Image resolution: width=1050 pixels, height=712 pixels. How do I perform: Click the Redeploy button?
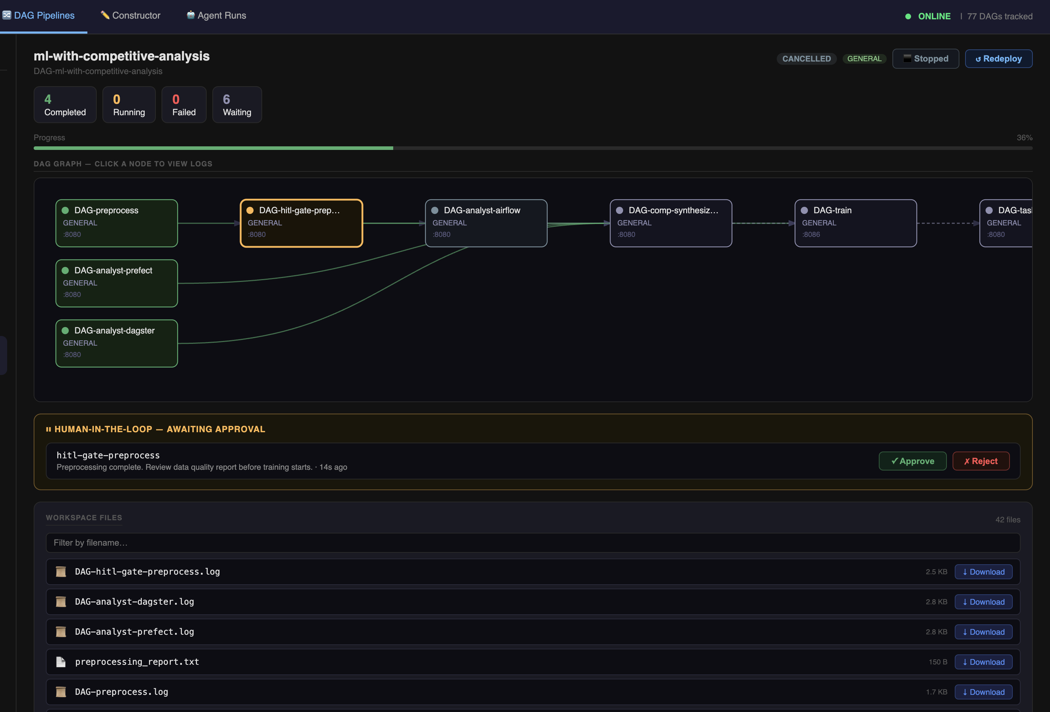click(x=998, y=59)
